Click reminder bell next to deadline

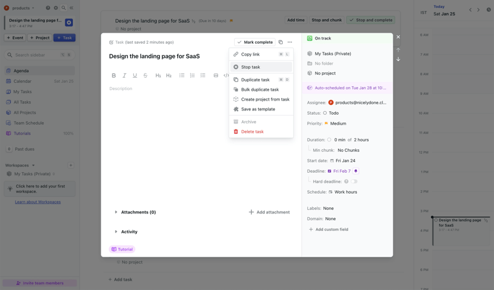(x=356, y=171)
